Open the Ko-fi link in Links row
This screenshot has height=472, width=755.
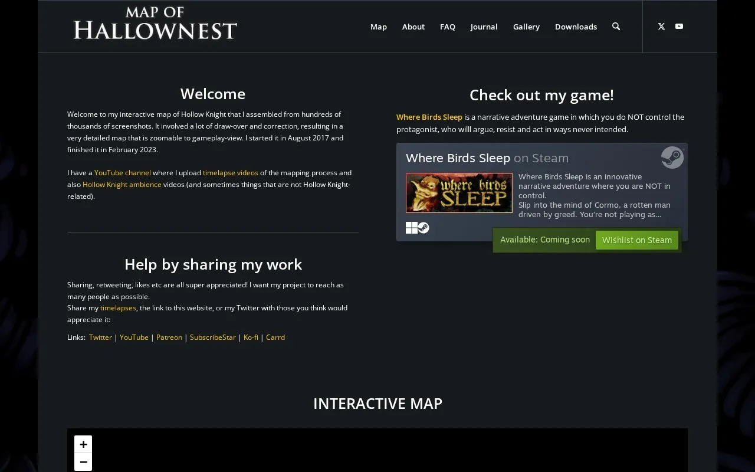point(251,337)
